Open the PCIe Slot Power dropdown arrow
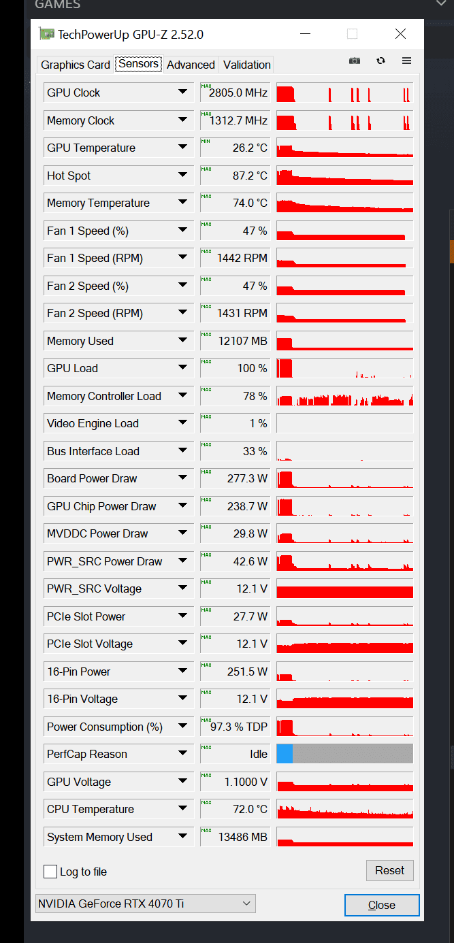Image resolution: width=454 pixels, height=943 pixels. coord(182,616)
